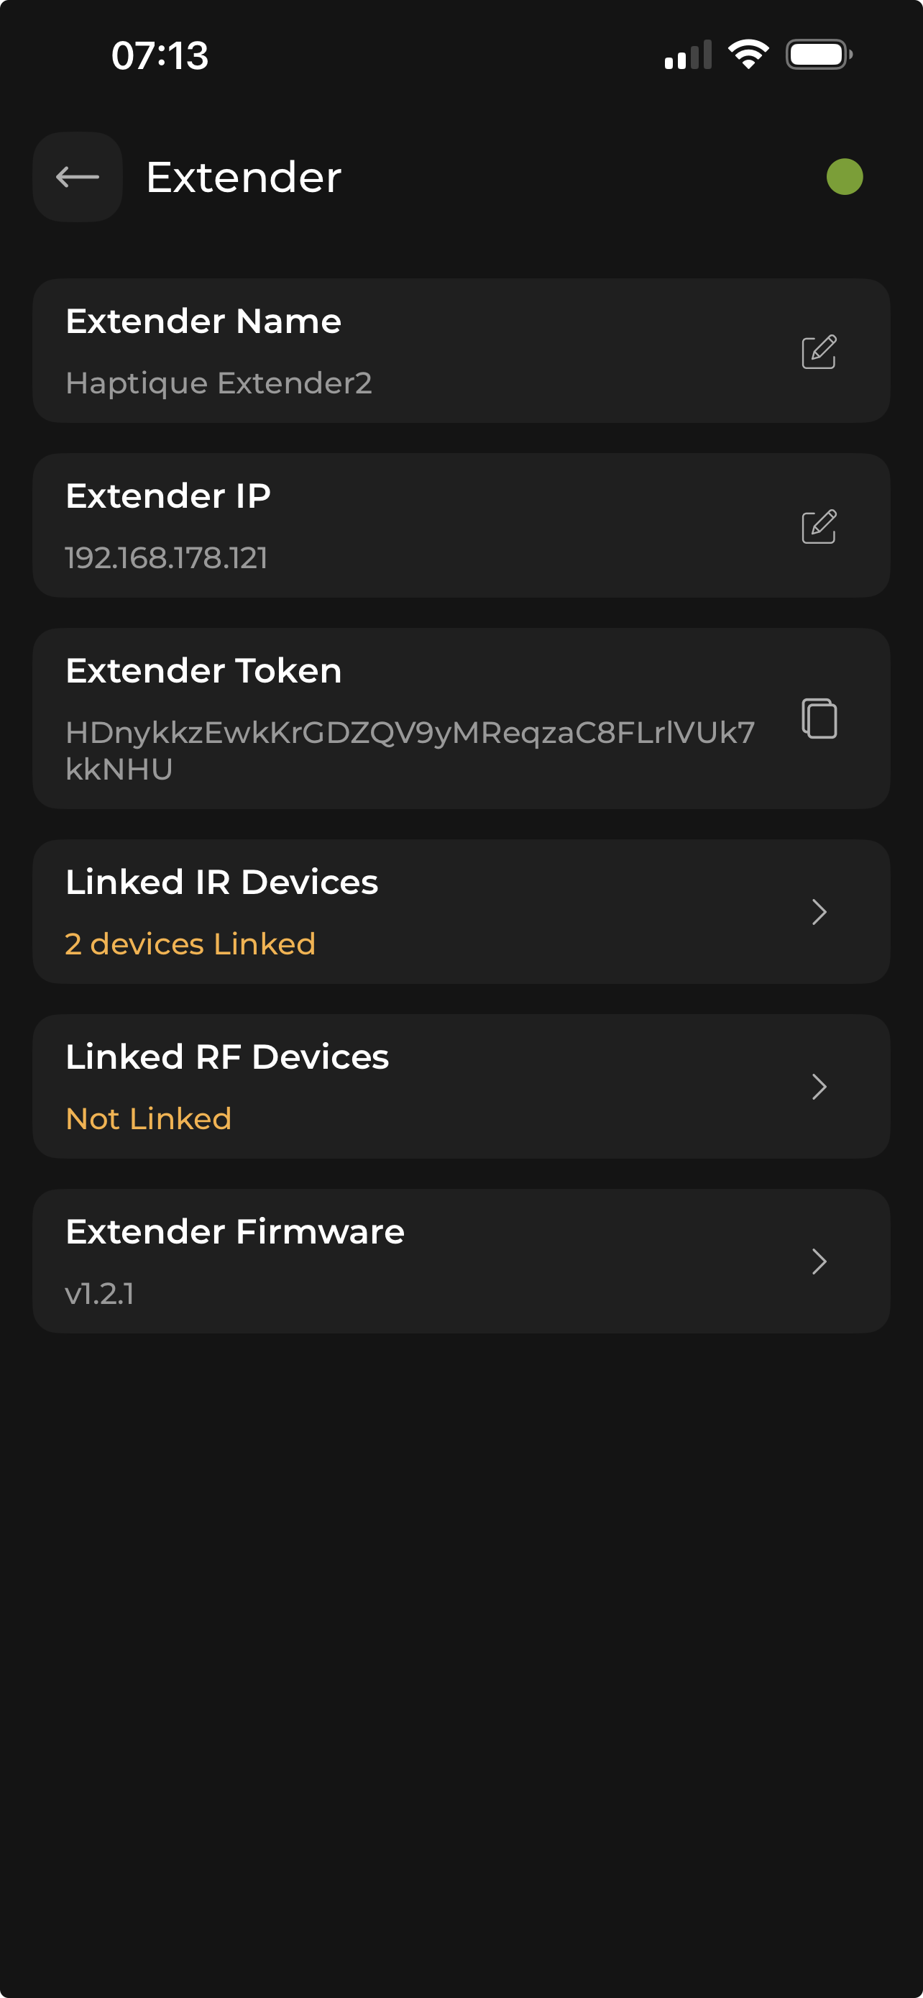Tap the firmware version v1.2.1

pos(100,1294)
